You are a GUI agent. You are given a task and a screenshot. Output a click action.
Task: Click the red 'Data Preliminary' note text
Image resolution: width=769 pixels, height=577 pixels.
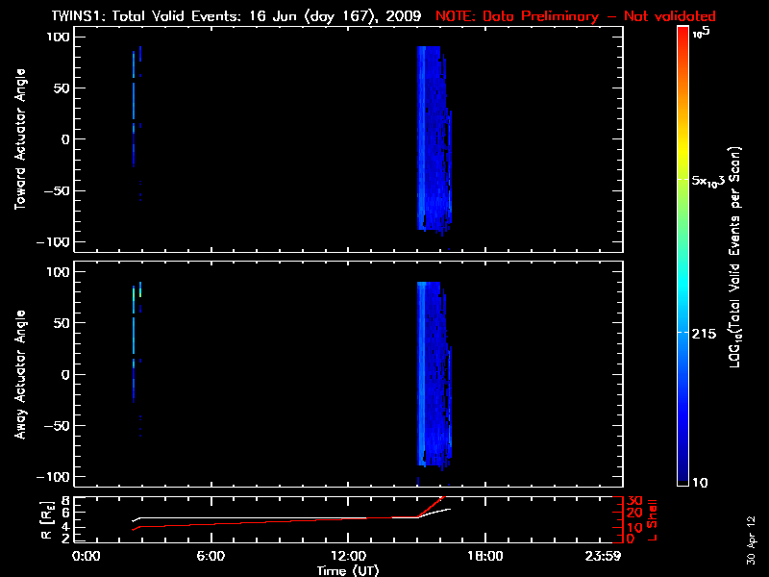(x=576, y=16)
